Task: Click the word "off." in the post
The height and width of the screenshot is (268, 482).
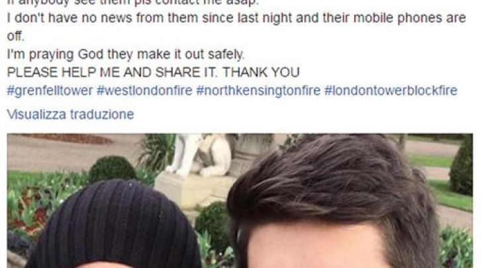Action: [15, 36]
